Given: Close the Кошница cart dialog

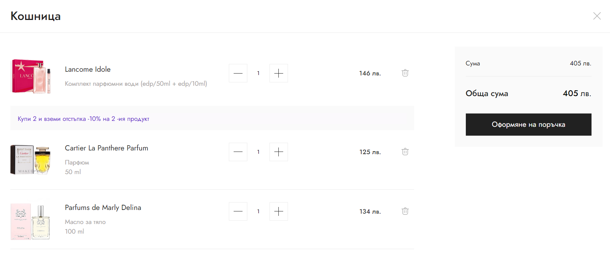Looking at the screenshot, I should click(597, 16).
